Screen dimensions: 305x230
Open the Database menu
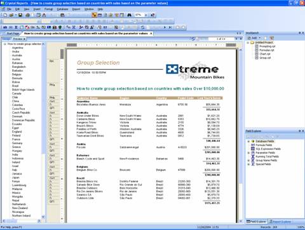point(62,9)
